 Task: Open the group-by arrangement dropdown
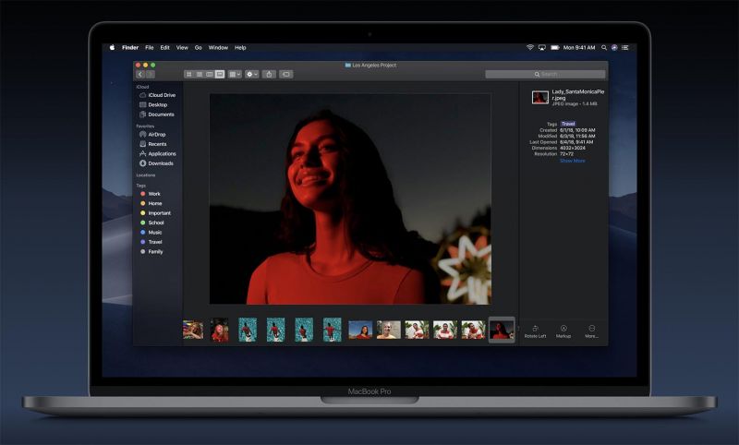[235, 75]
